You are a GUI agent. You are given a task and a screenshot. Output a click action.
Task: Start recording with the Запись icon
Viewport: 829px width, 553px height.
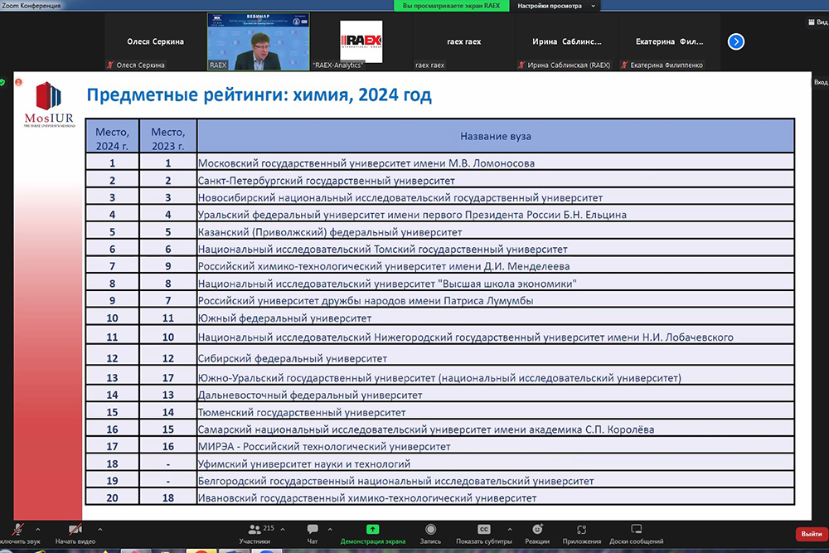[430, 531]
